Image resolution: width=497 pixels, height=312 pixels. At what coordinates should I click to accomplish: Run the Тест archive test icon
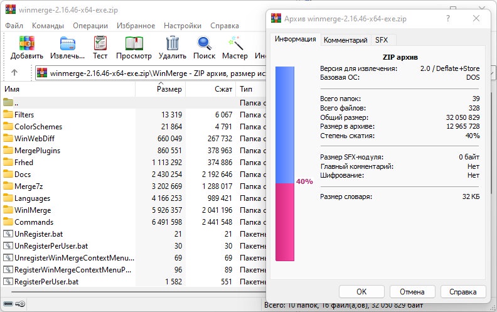[x=100, y=43]
